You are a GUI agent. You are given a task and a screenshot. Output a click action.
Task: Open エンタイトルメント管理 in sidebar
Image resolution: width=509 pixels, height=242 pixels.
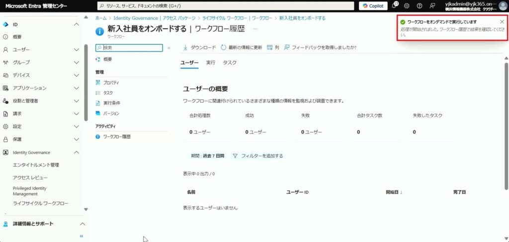pos(36,165)
